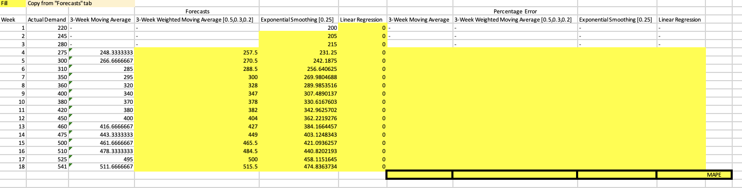The width and height of the screenshot is (742, 188).
Task: Click exponential smoothing cell 307.4890137
Action: [299, 93]
